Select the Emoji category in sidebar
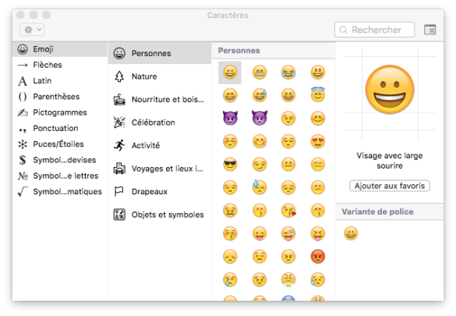456x316 pixels. click(x=59, y=49)
